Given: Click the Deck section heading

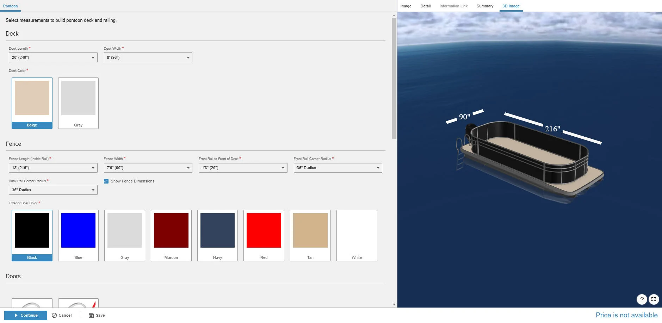Looking at the screenshot, I should 12,34.
